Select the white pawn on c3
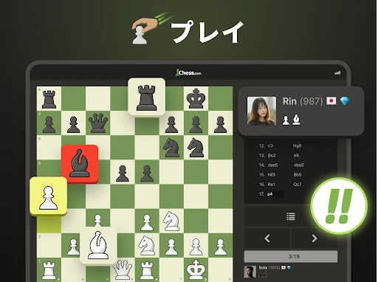The width and height of the screenshot is (378, 282). click(x=98, y=220)
